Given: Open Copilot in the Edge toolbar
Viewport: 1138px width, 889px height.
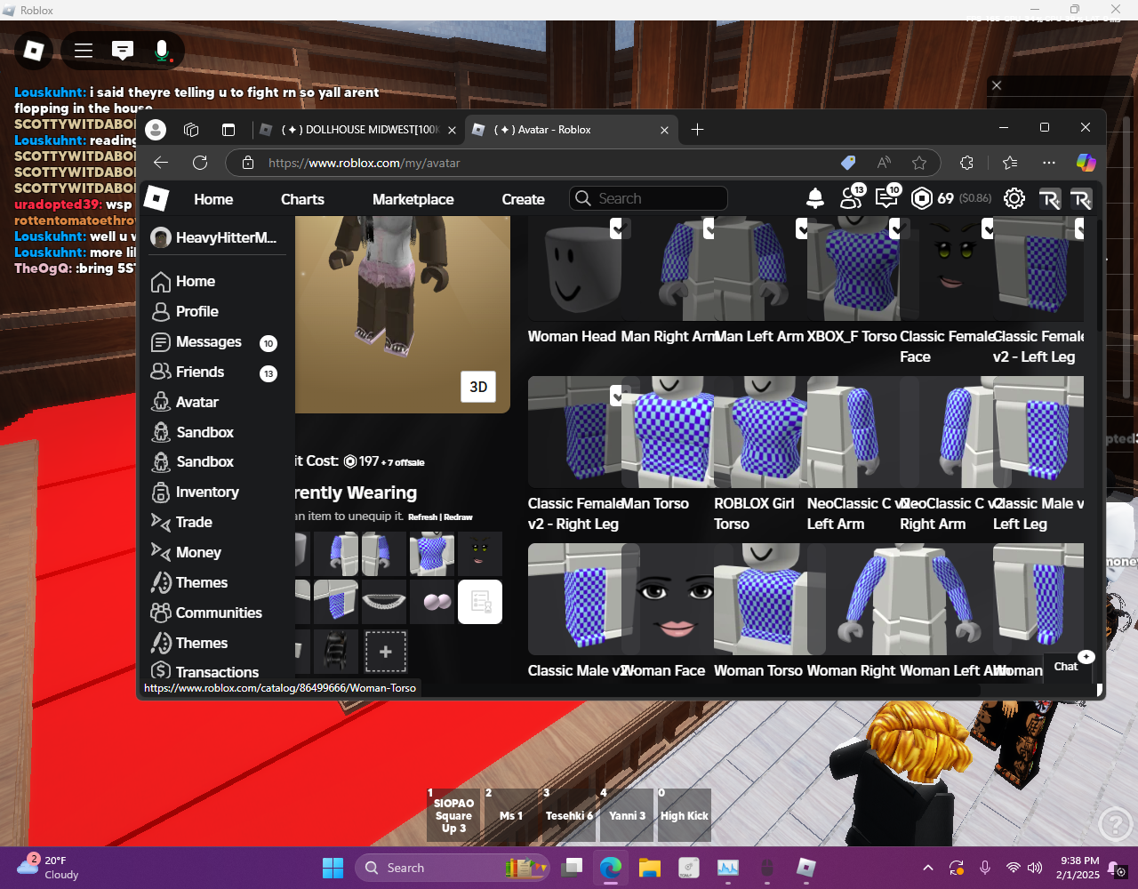Looking at the screenshot, I should coord(1086,163).
